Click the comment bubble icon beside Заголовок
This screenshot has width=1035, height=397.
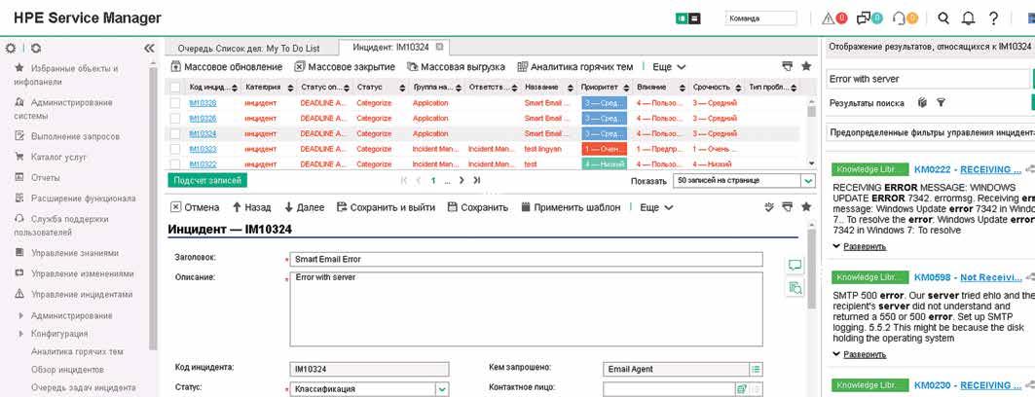tap(795, 265)
